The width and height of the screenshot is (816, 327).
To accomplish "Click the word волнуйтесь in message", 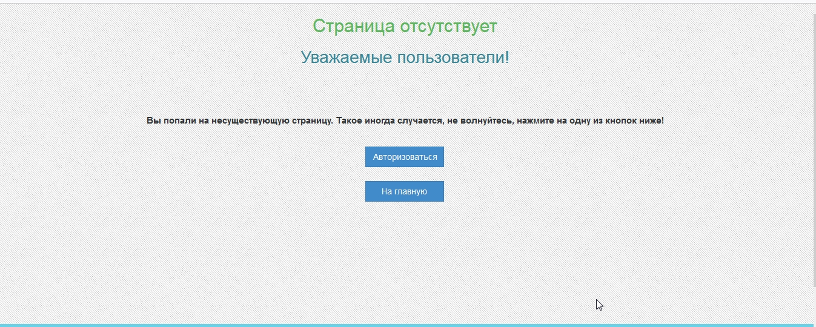I will tap(487, 121).
